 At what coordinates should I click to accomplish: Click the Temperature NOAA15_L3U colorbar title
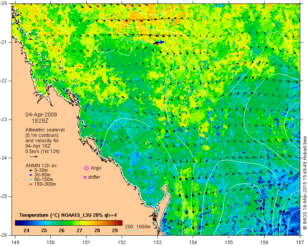[x=68, y=215]
